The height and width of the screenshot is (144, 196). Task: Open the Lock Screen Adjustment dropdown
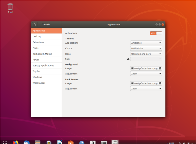(x=146, y=88)
